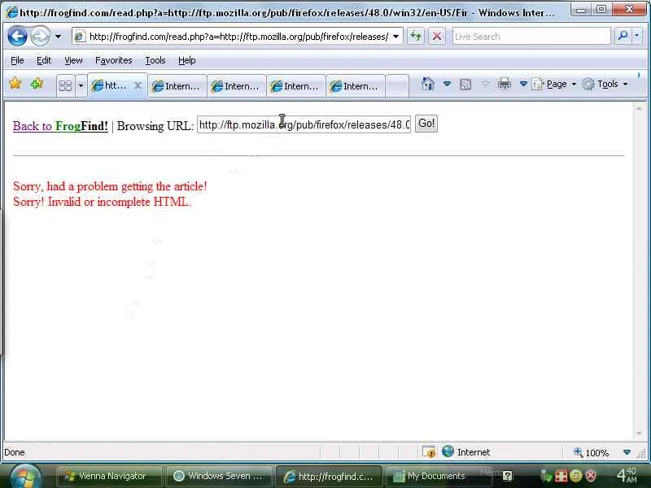
Task: Open the Favorites menu
Action: pos(113,60)
